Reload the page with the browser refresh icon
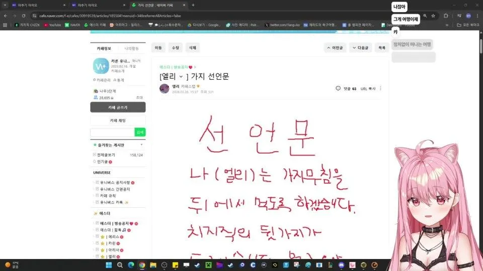Image resolution: width=483 pixels, height=271 pixels. 24,16
